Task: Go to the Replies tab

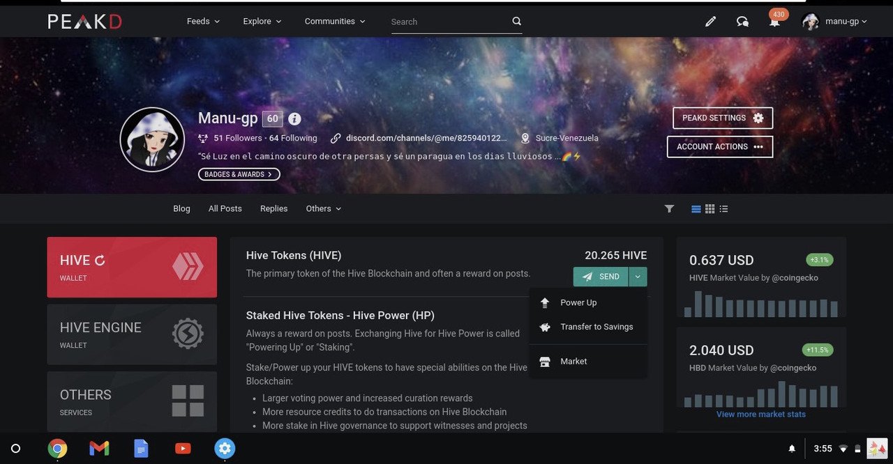Action: [x=274, y=208]
